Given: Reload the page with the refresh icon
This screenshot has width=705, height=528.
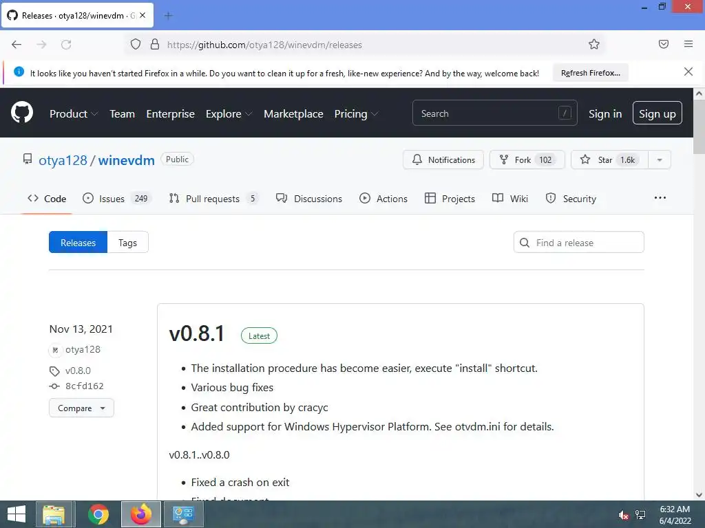Looking at the screenshot, I should (x=66, y=45).
